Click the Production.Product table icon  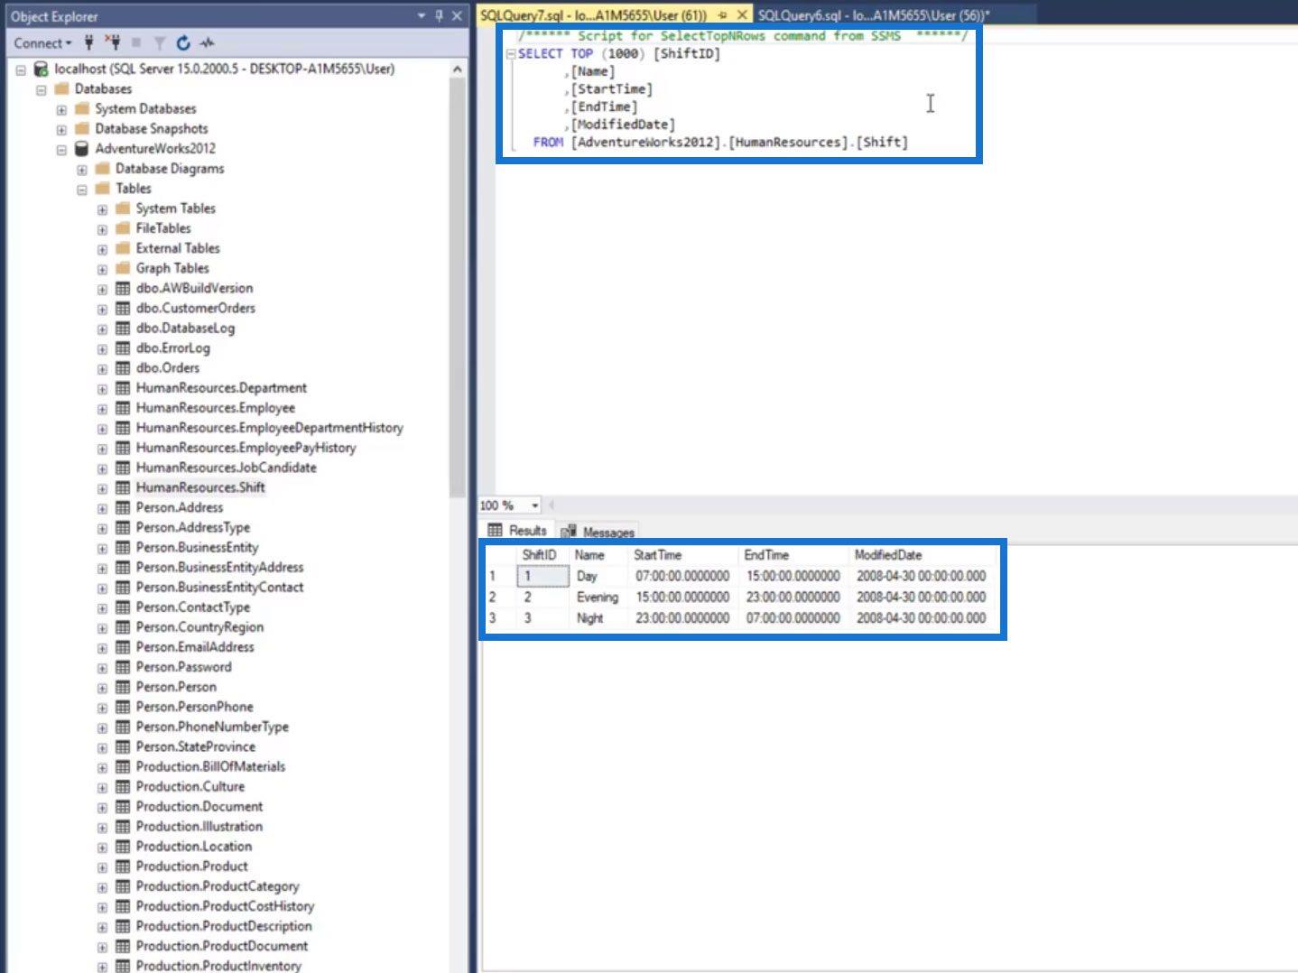click(123, 866)
